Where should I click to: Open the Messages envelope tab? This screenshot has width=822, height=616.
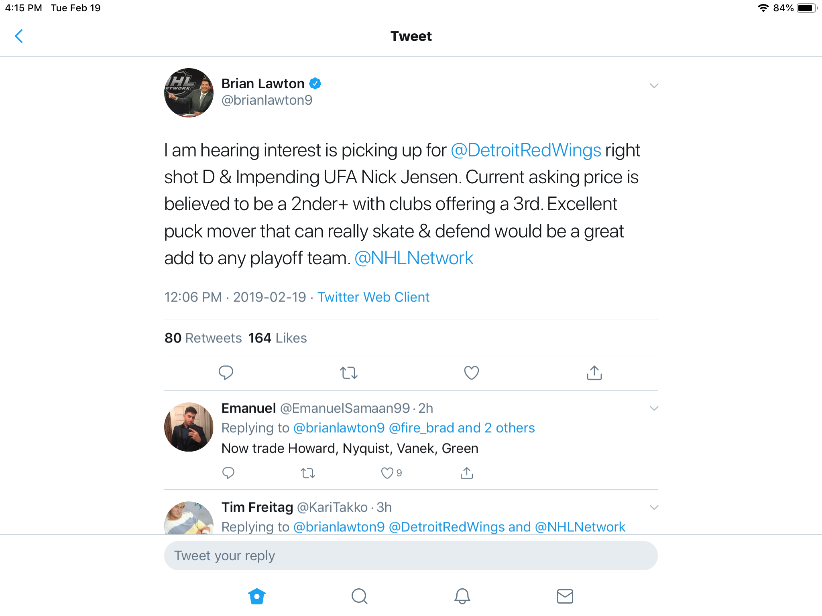[x=565, y=596]
